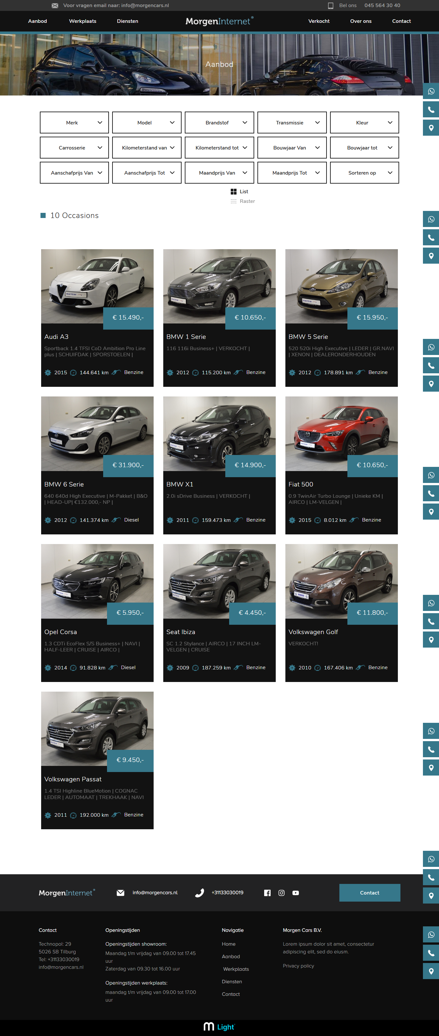This screenshot has height=1036, width=439.
Task: Go to the Verkocht page in the header
Action: 318,21
